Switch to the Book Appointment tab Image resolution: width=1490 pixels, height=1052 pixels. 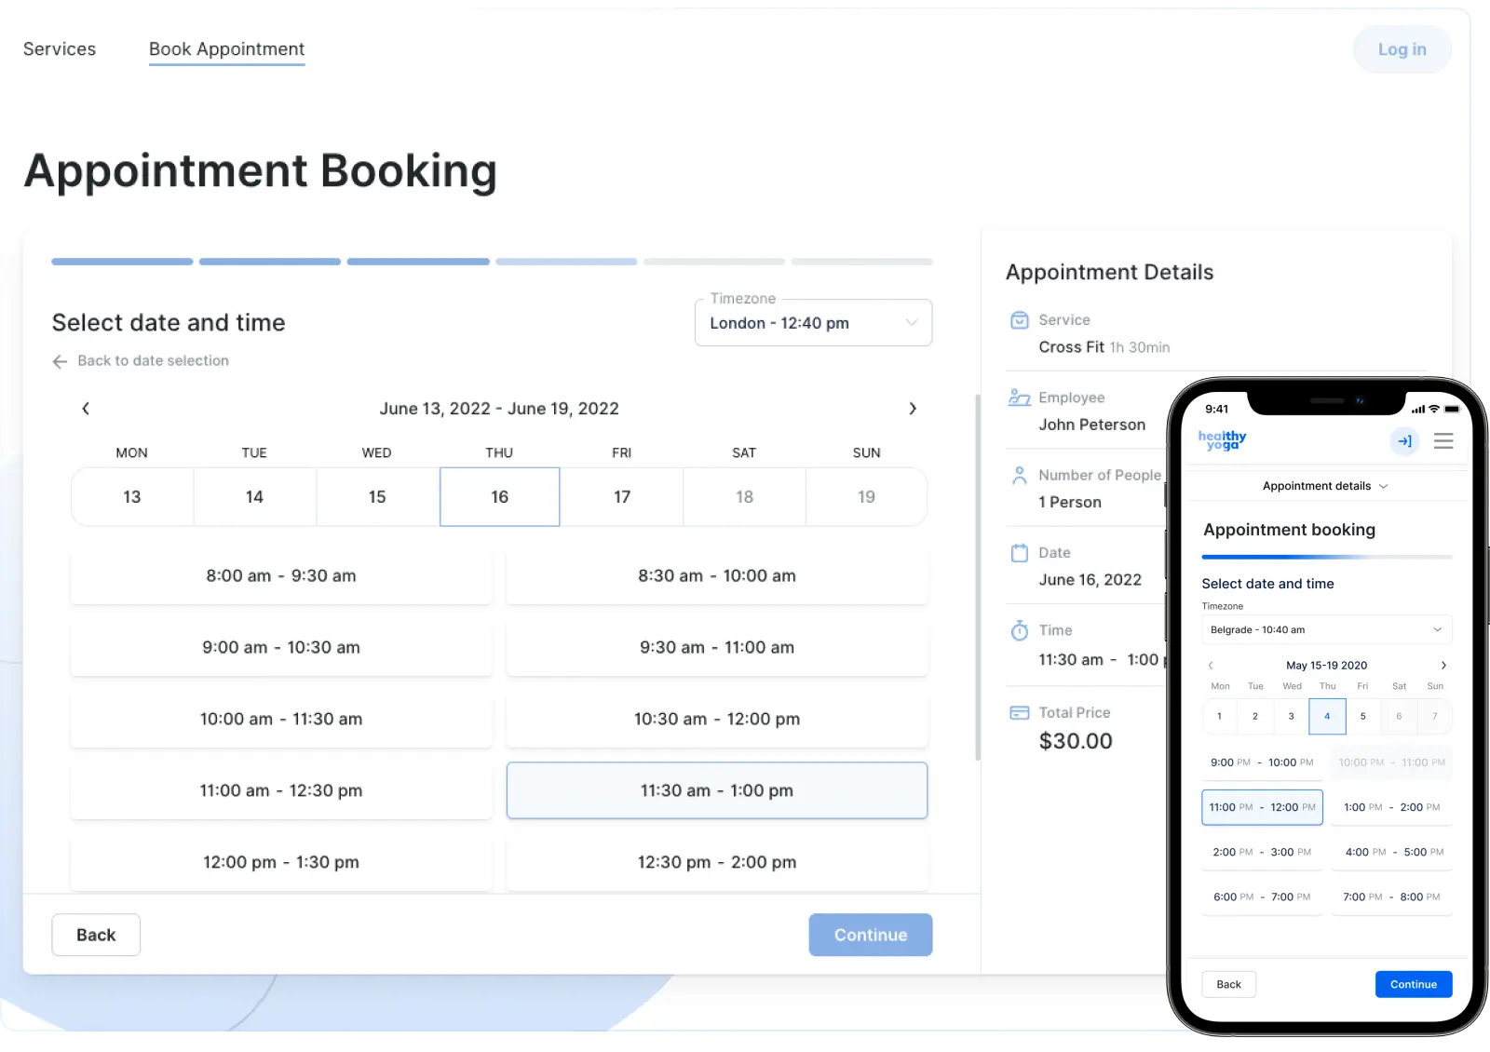pos(226,48)
